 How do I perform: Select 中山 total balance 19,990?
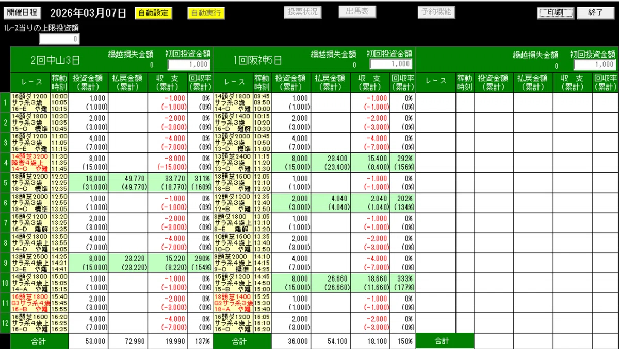tap(174, 341)
